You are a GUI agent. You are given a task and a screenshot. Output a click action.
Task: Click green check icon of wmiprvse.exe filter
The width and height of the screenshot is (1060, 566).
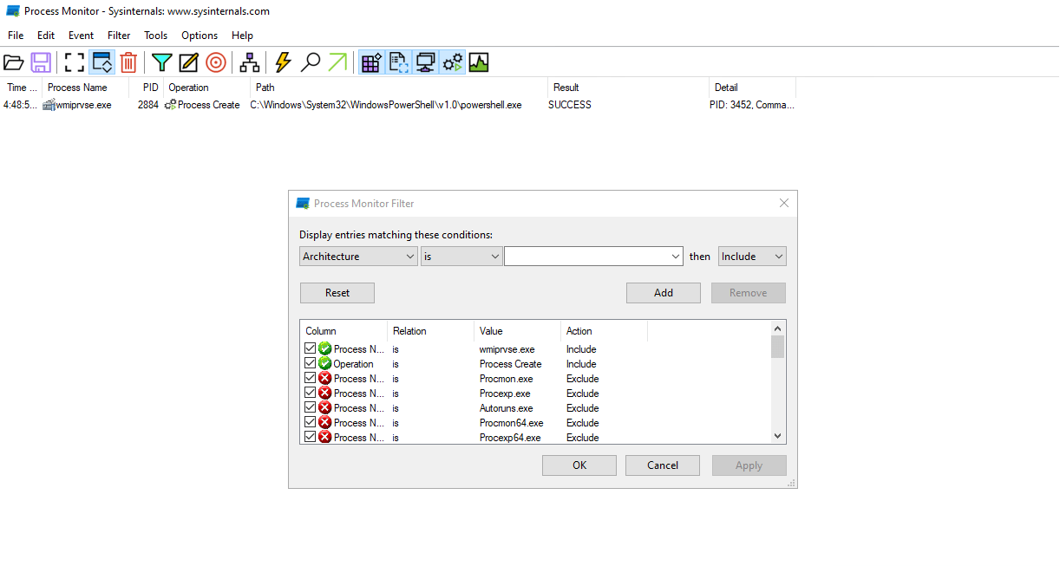click(x=325, y=348)
